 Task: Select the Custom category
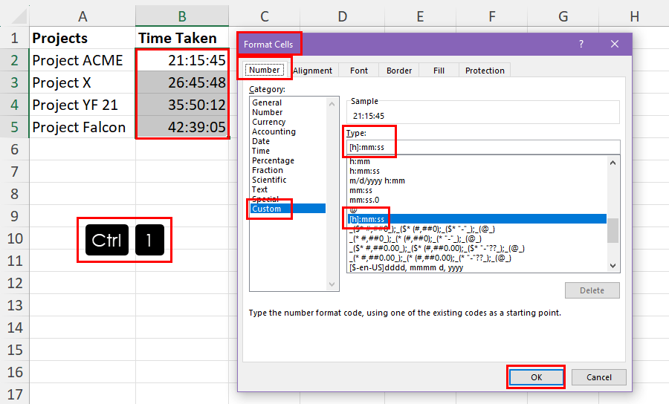pyautogui.click(x=288, y=209)
